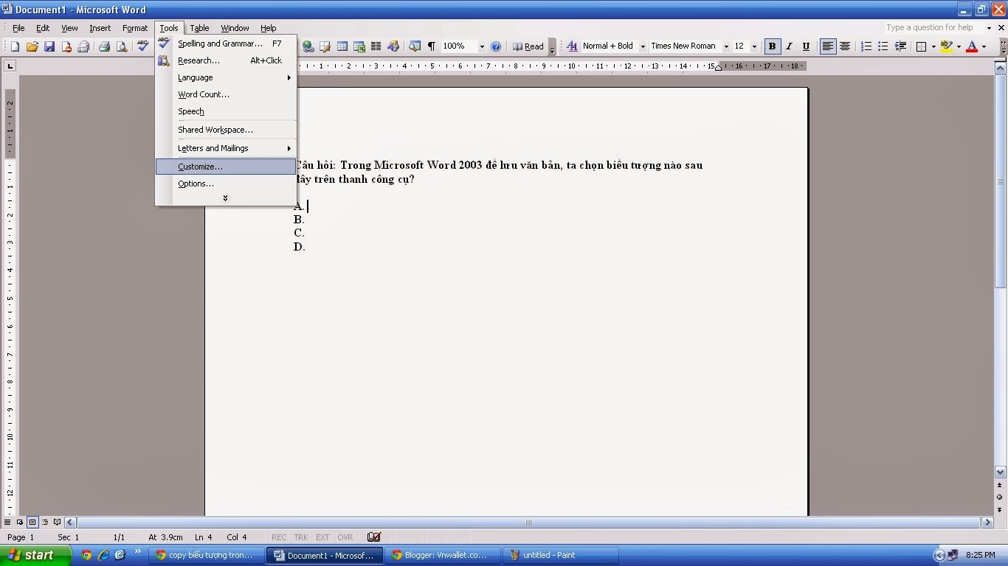The width and height of the screenshot is (1008, 566).
Task: Toggle Underline formatting
Action: 806,46
